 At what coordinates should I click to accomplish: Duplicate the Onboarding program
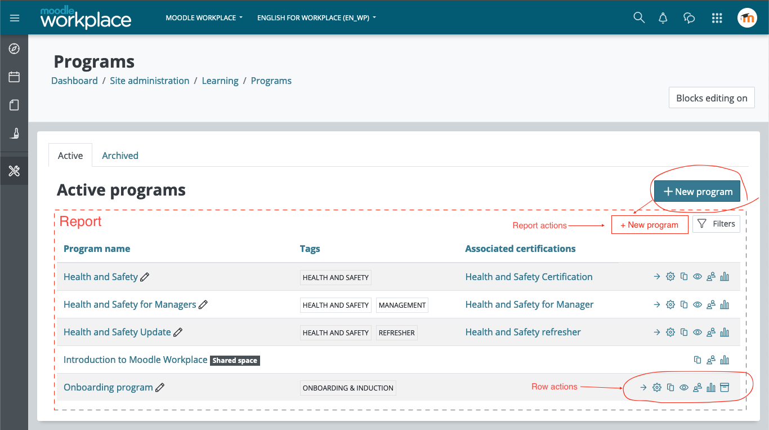[x=670, y=387]
